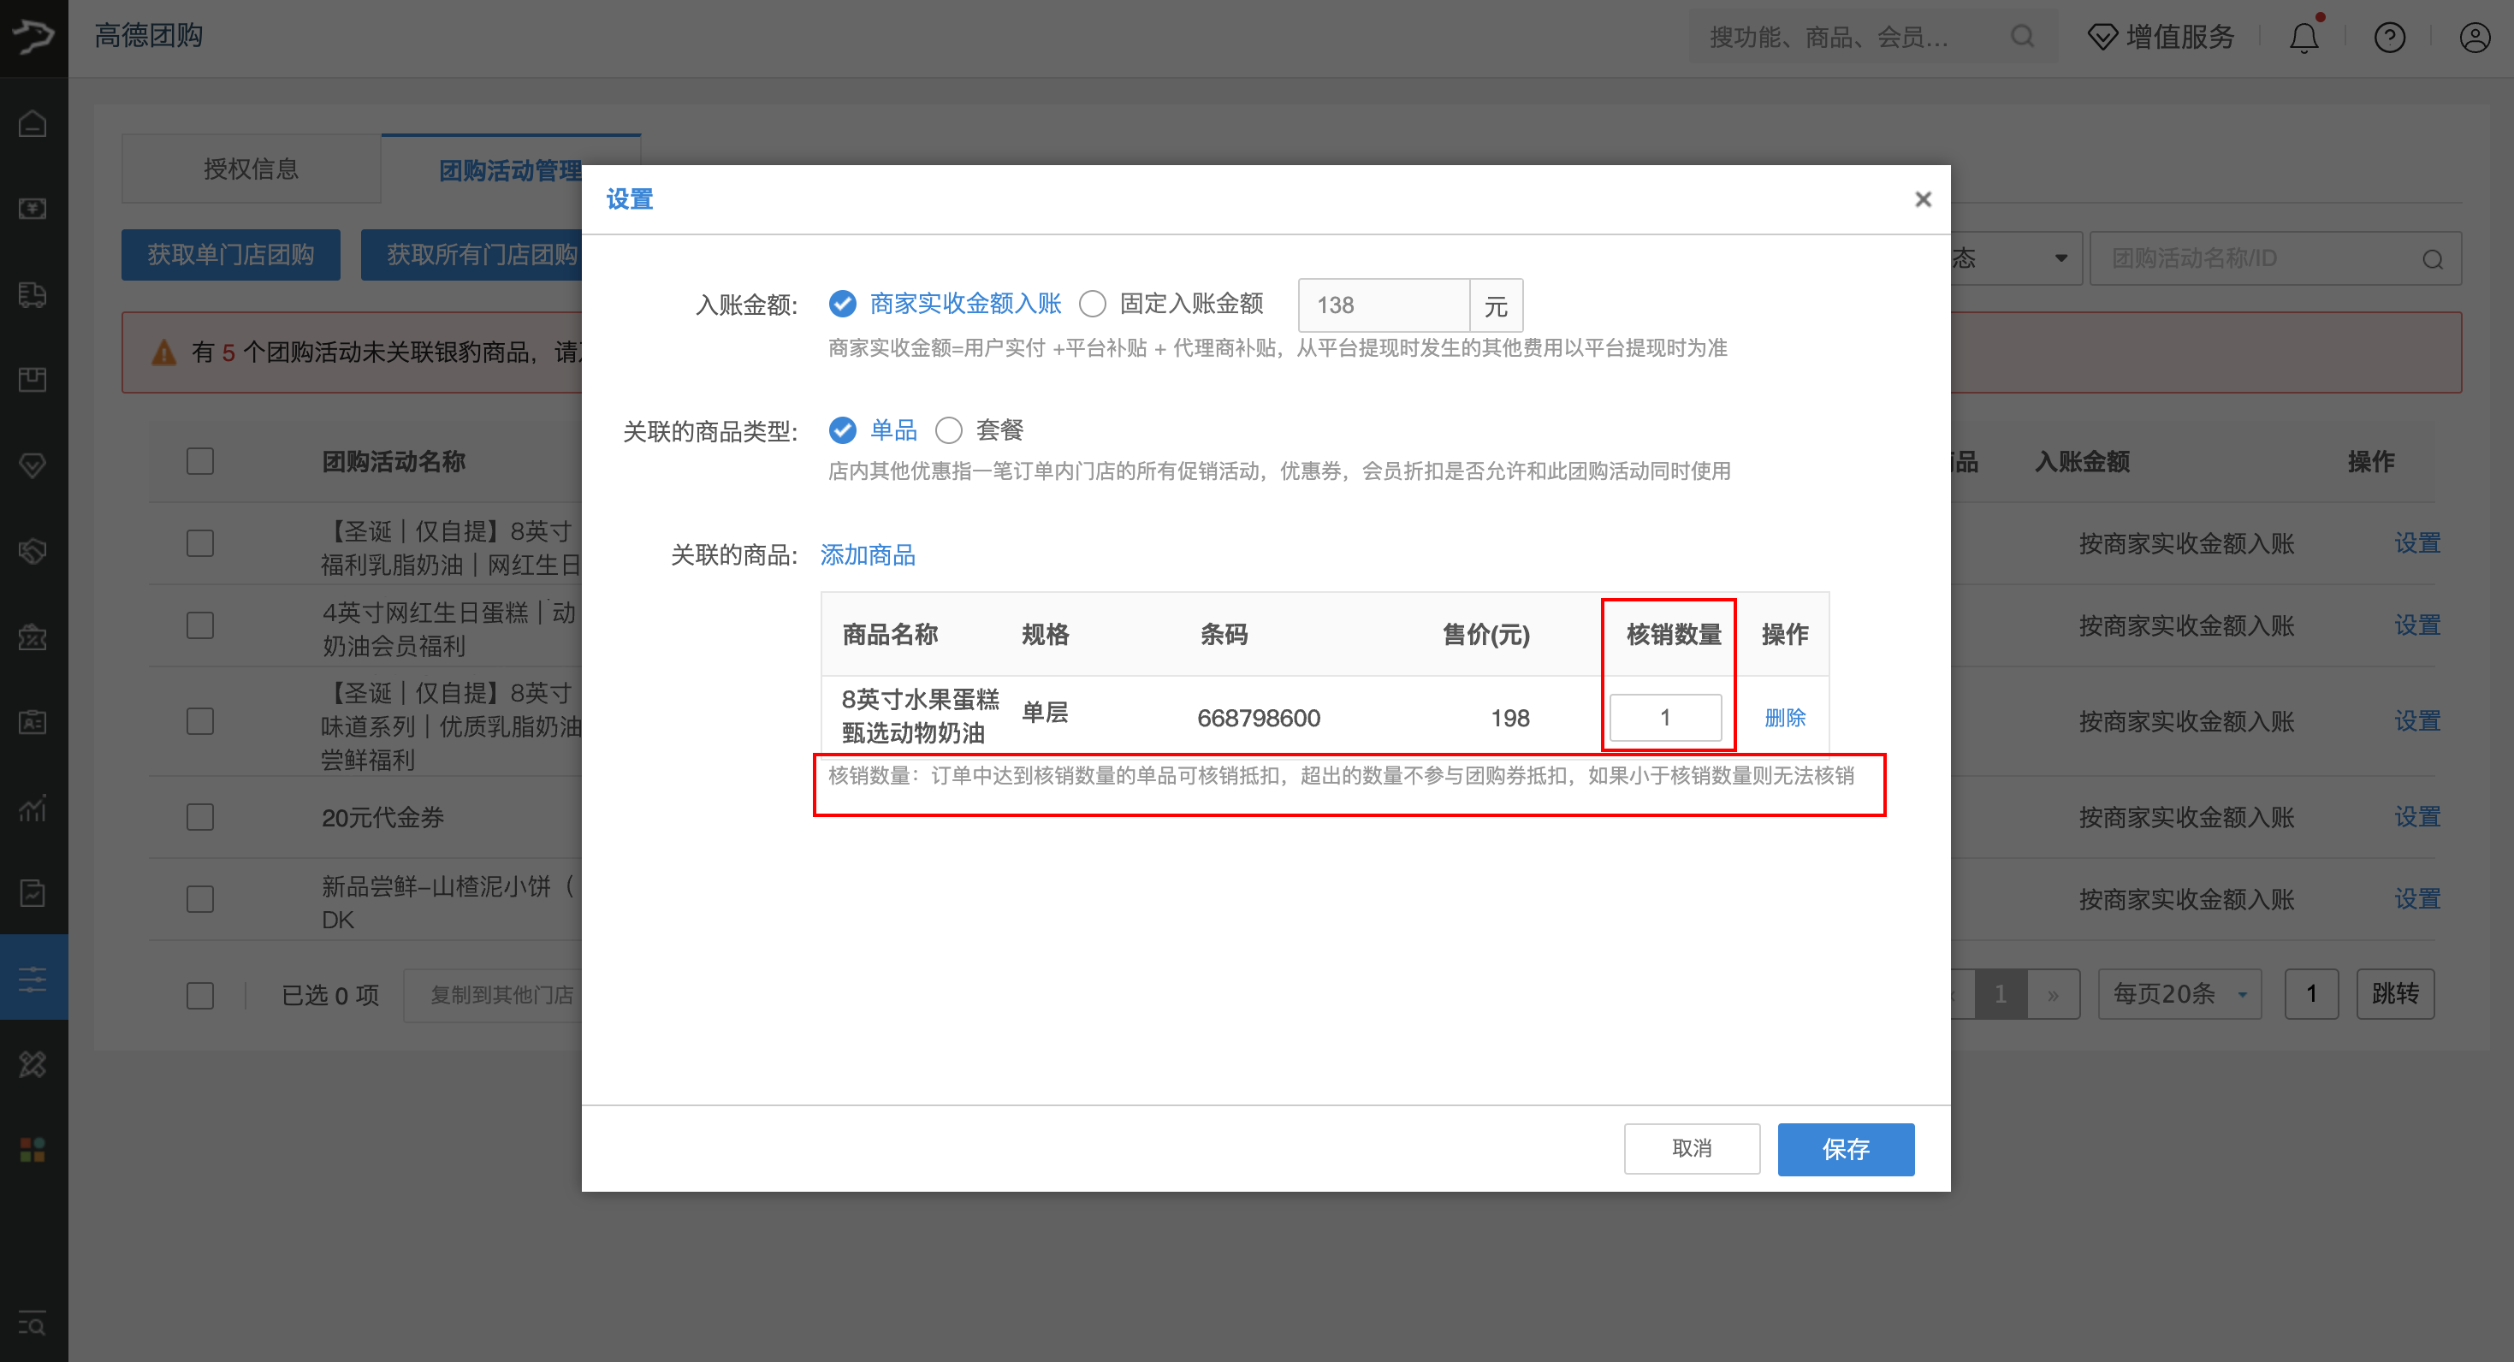
Task: Open the package icon in sidebar
Action: [x=34, y=381]
